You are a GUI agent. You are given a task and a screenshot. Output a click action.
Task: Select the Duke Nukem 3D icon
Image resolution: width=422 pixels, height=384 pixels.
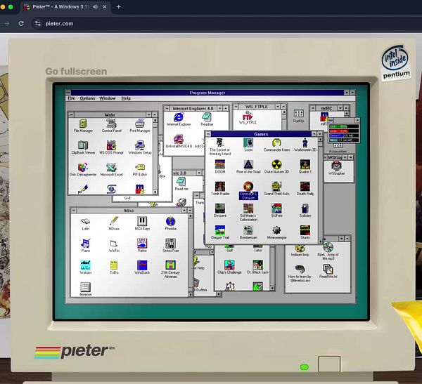tap(276, 167)
